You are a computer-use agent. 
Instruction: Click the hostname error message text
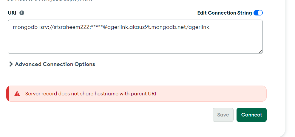pyautogui.click(x=90, y=94)
